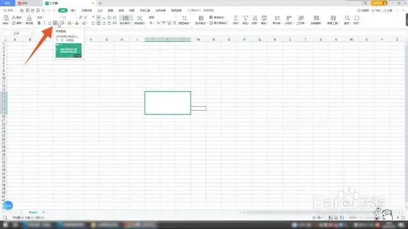Viewport: 408px width, 229px height.
Task: Select row 1 header
Action: [x=4, y=44]
